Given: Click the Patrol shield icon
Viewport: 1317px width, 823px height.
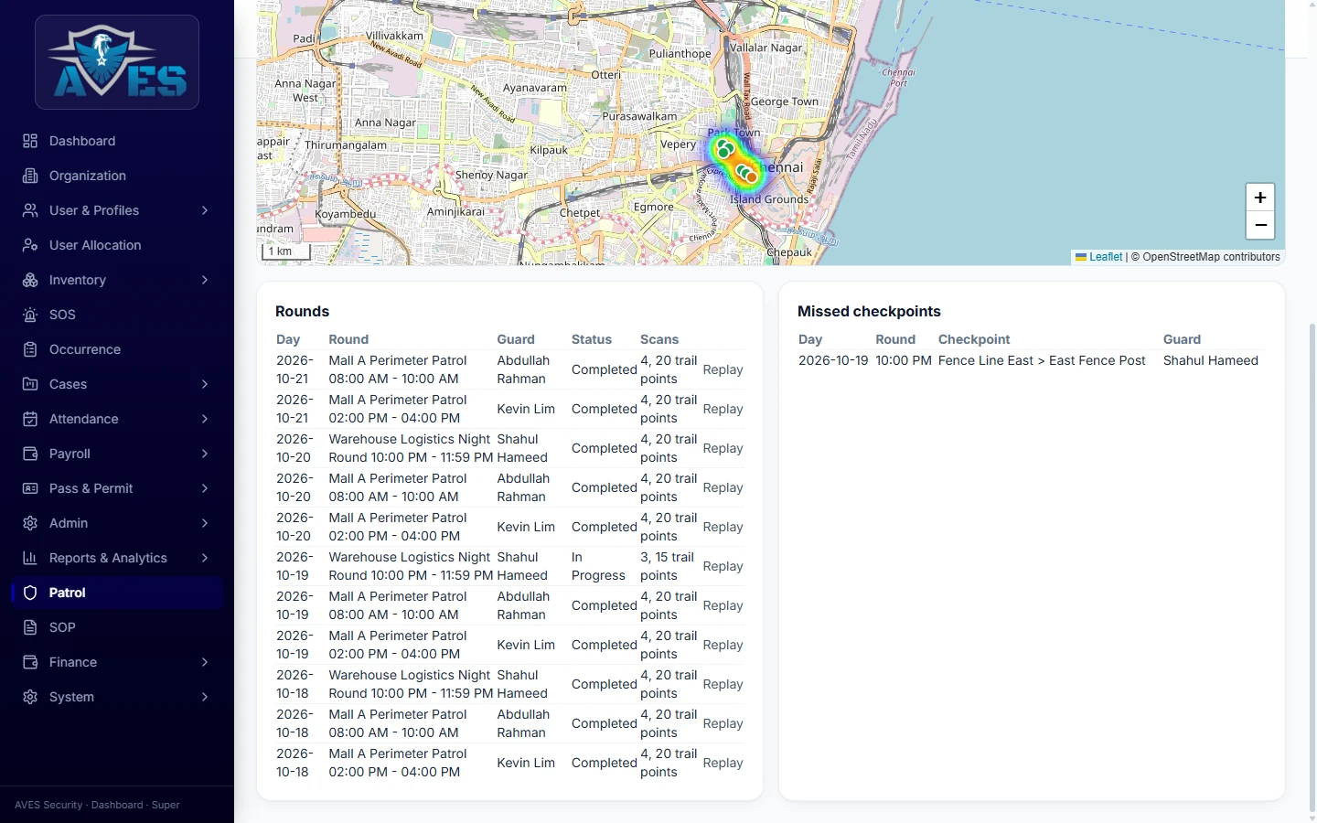Looking at the screenshot, I should [30, 593].
